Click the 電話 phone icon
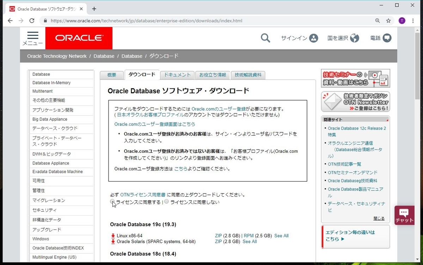Screen dimensions: 423x265 [387, 38]
